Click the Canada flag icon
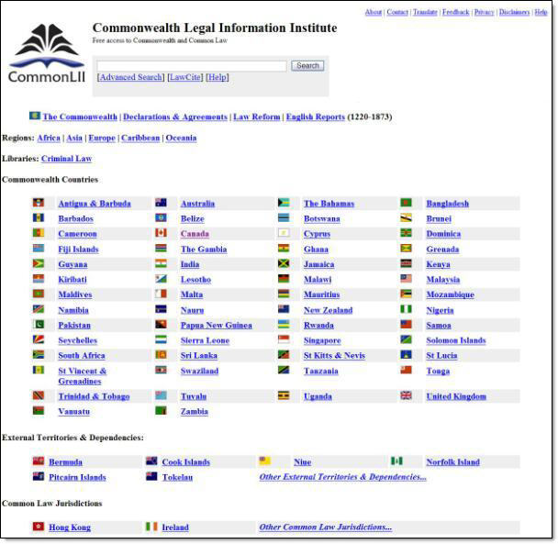The width and height of the screenshot is (558, 544). point(161,233)
